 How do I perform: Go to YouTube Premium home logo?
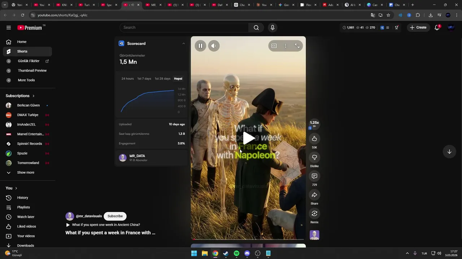coord(30,28)
